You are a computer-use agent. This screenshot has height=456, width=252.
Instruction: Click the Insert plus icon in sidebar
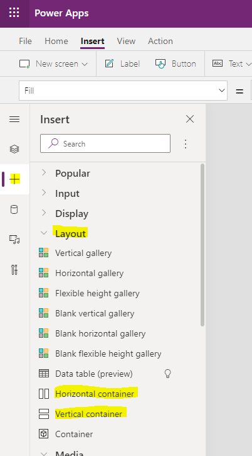pos(14,179)
